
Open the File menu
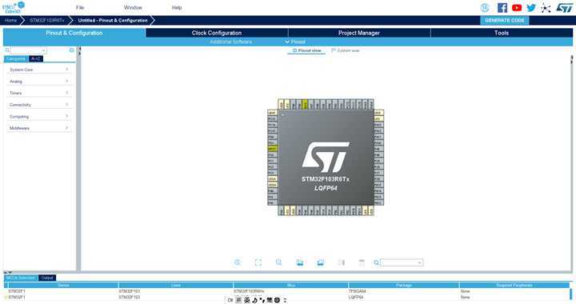[80, 7]
